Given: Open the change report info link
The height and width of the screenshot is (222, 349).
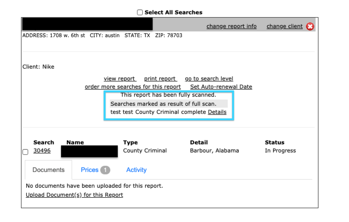Looking at the screenshot, I should [232, 26].
